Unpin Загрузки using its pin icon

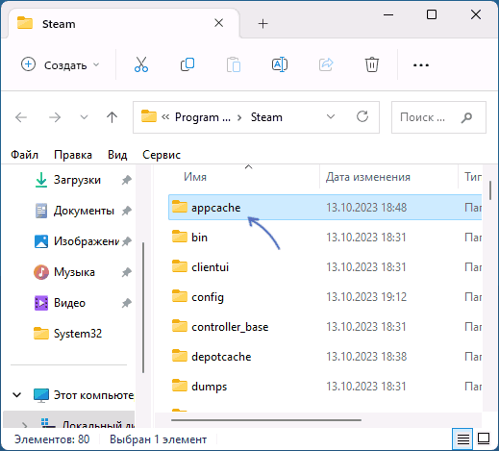127,180
